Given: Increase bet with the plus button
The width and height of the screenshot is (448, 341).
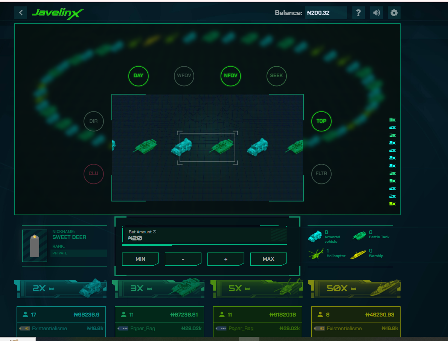Looking at the screenshot, I should coord(226,259).
